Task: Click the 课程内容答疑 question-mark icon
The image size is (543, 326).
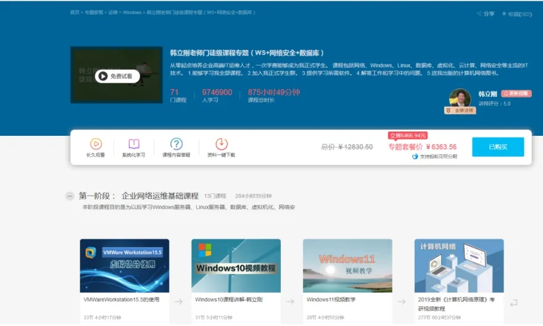Action: 176,144
